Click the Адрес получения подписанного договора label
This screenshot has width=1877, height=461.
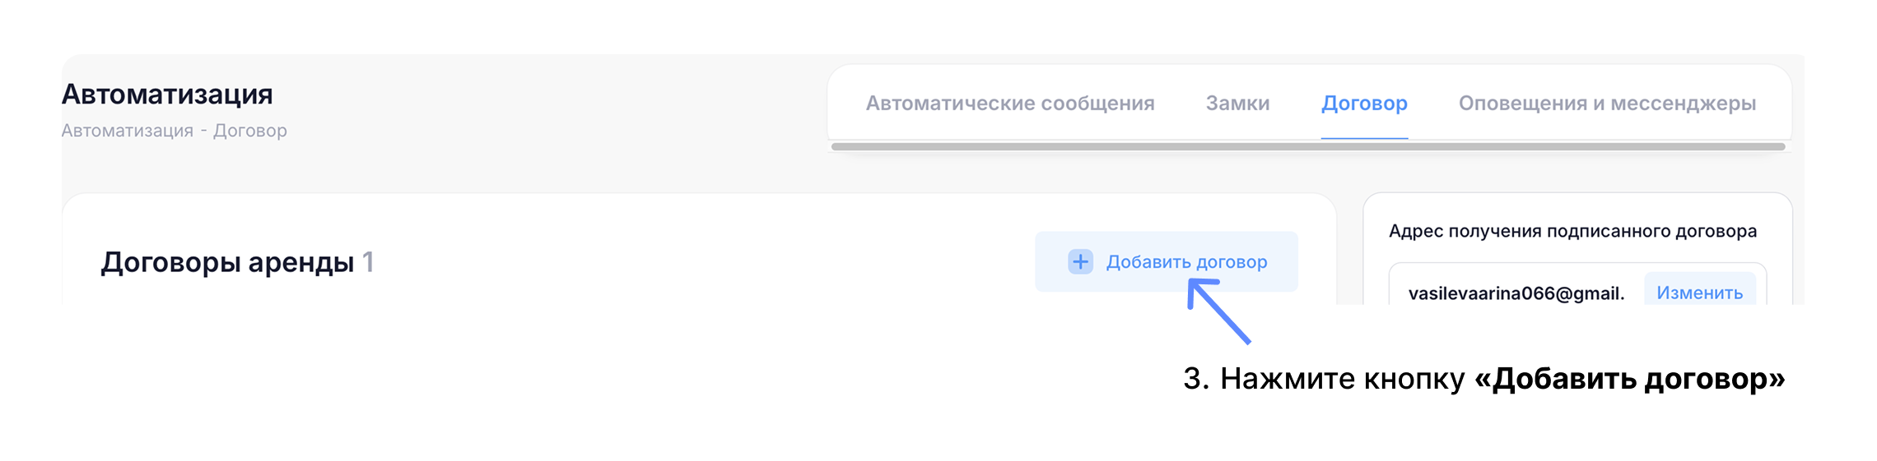click(1572, 232)
